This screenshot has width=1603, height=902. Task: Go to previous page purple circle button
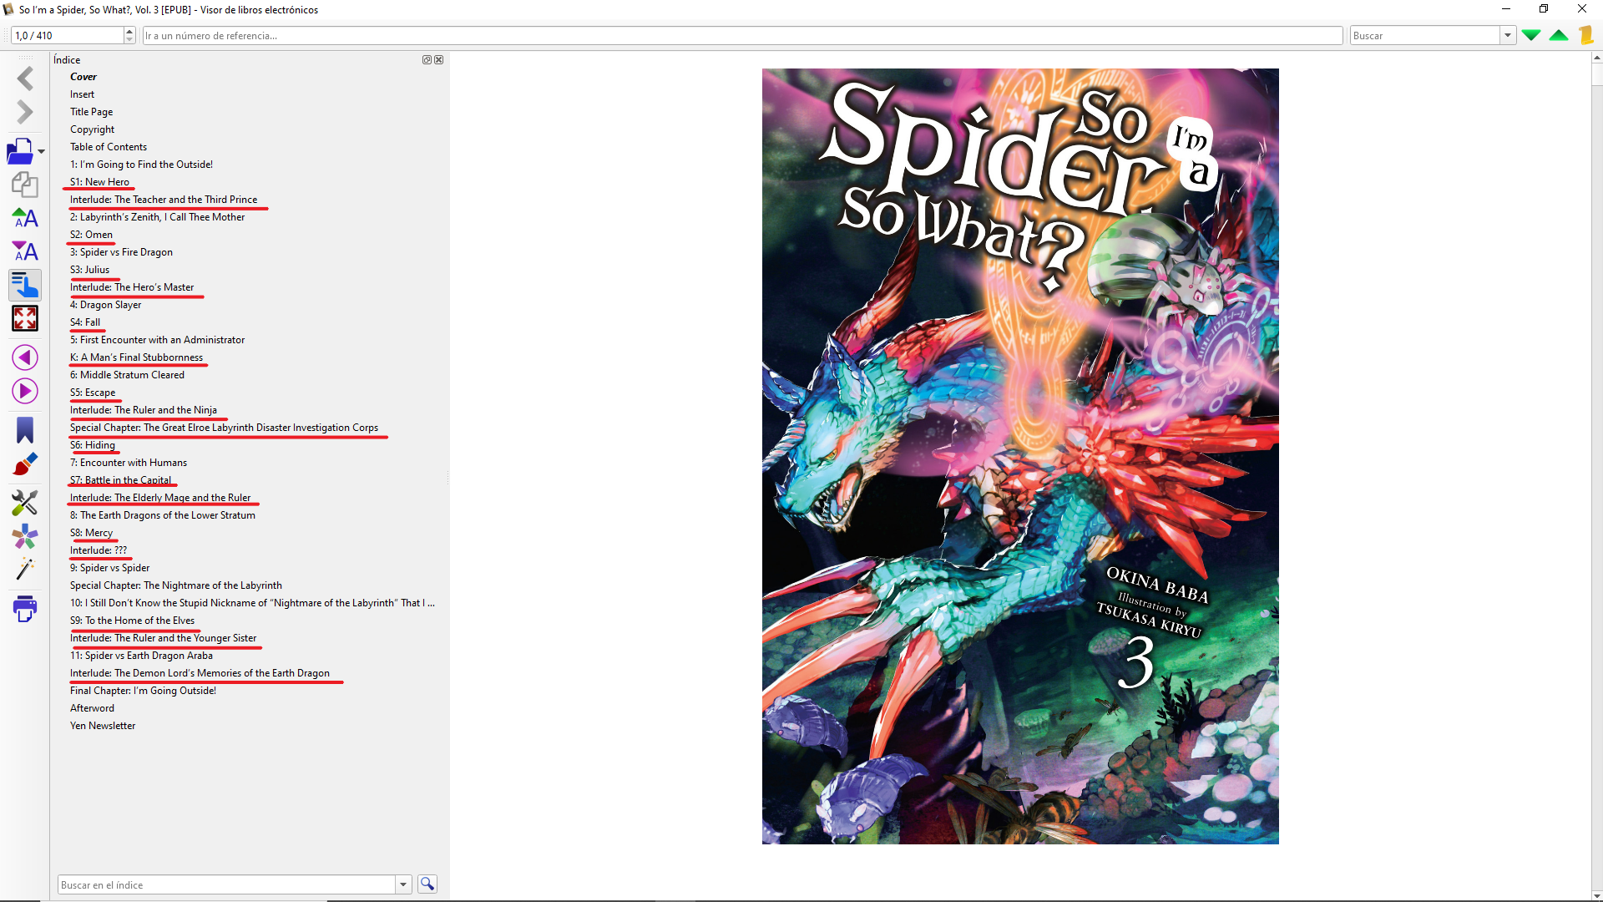(x=25, y=357)
